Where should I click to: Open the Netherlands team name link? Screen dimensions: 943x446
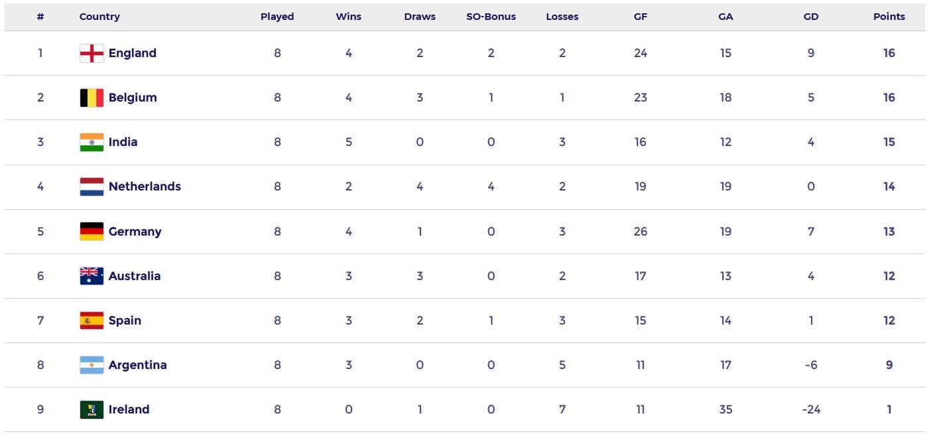click(x=145, y=186)
